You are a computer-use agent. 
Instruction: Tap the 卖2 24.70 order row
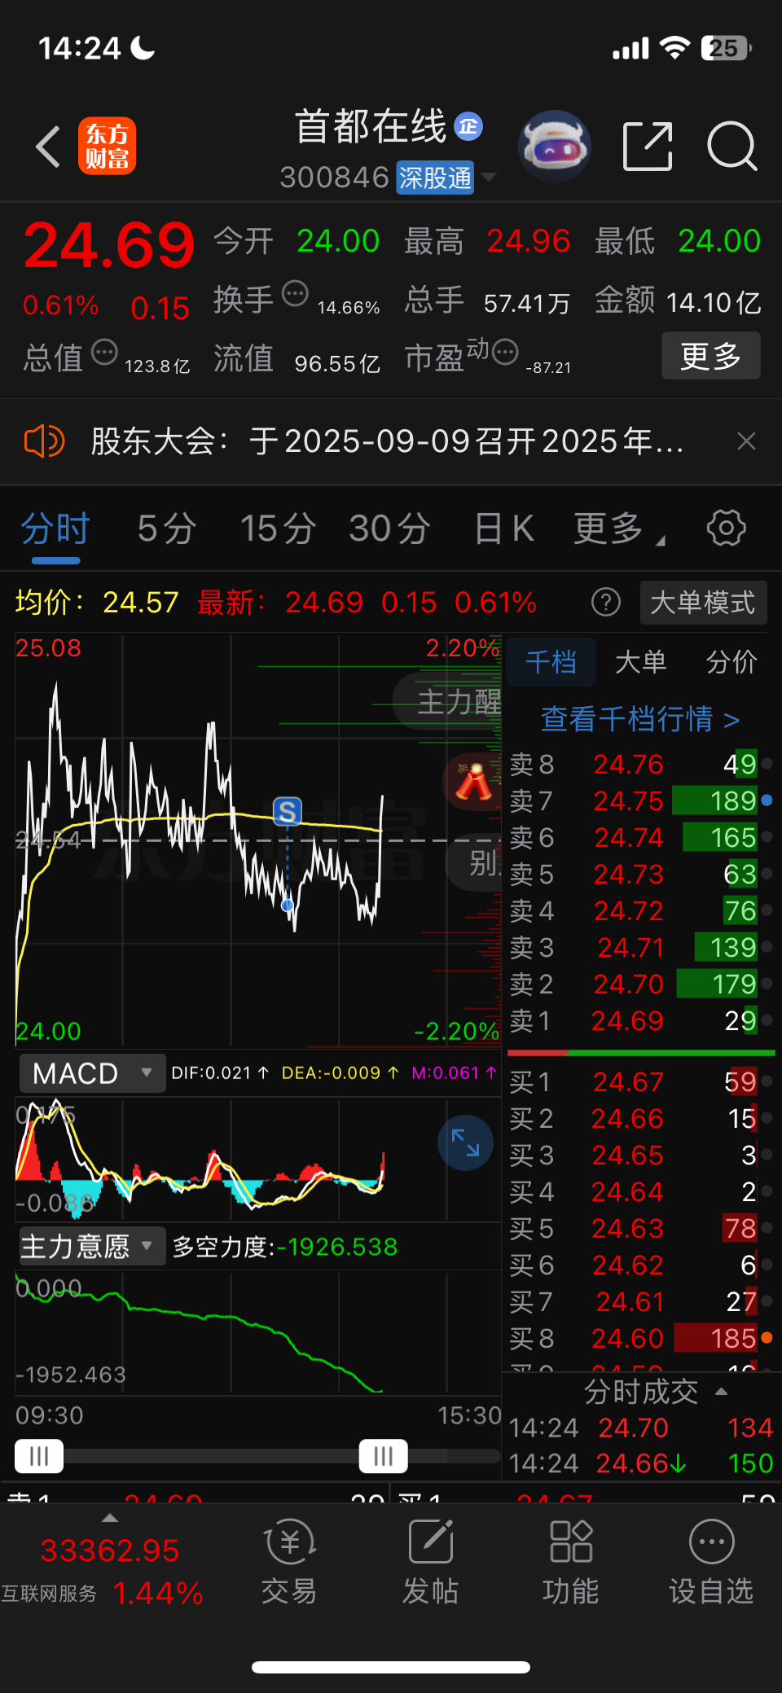coord(640,984)
